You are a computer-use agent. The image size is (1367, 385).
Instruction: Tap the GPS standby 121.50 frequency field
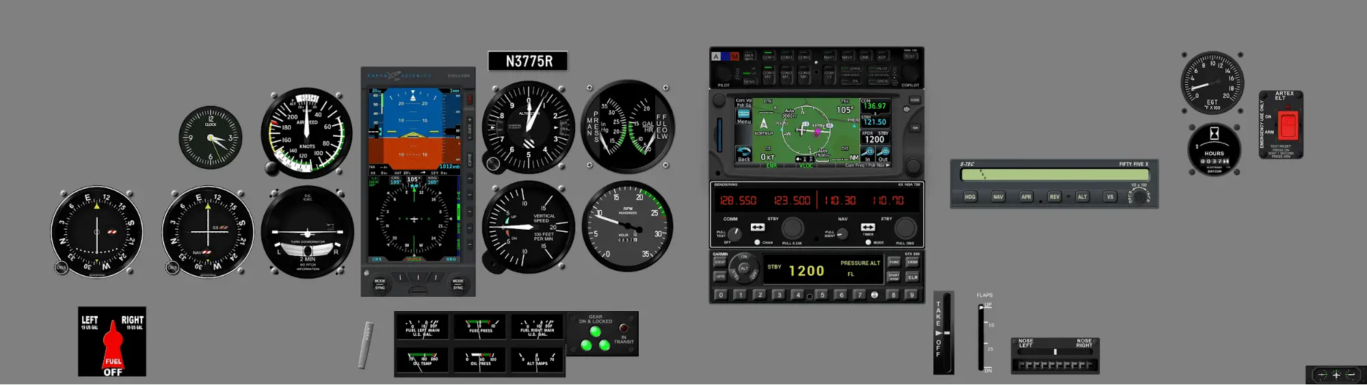pos(875,121)
